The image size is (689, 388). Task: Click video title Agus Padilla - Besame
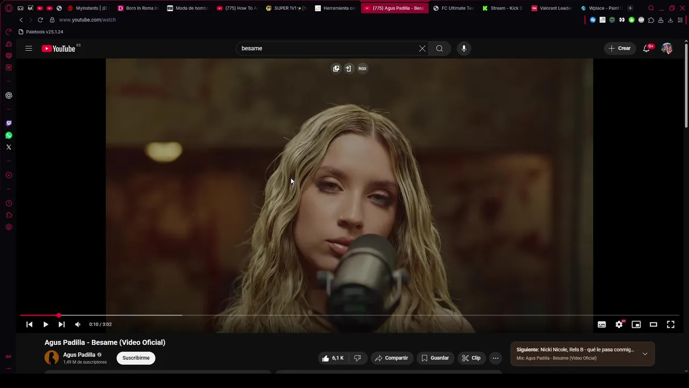click(105, 342)
